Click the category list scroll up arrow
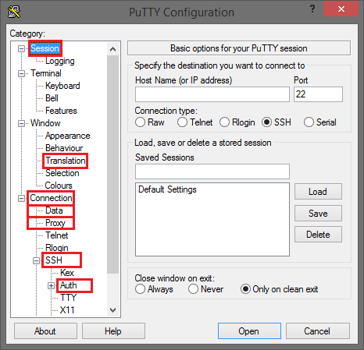 pos(112,49)
